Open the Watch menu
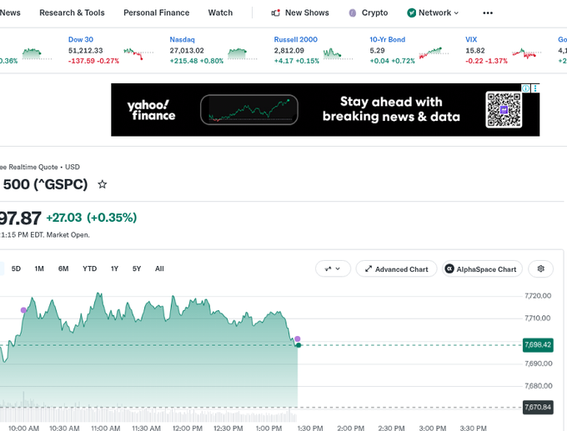This screenshot has height=431, width=567. (220, 13)
